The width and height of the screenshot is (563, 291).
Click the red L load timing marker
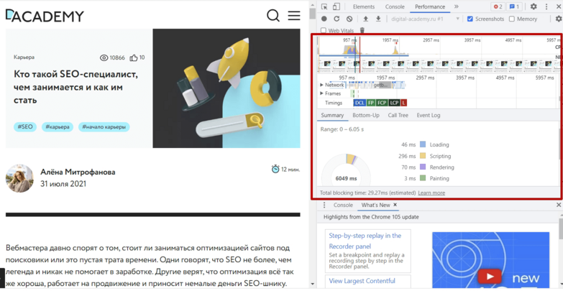click(x=404, y=103)
